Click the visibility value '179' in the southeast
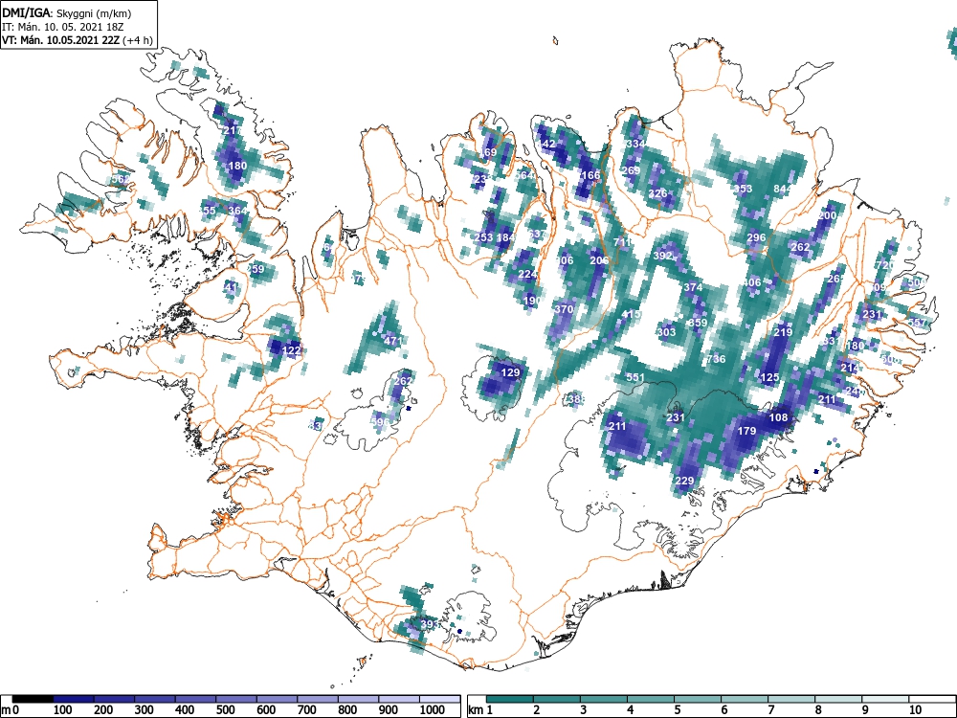 (747, 431)
